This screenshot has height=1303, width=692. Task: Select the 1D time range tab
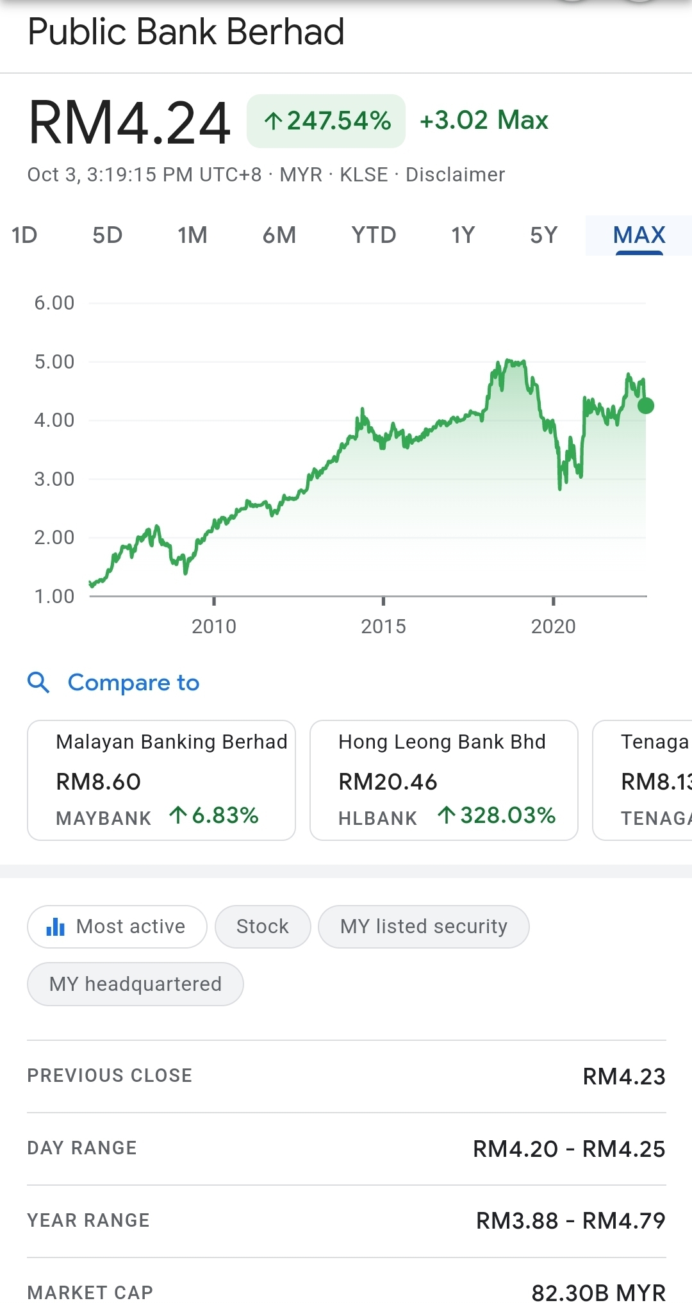(24, 235)
